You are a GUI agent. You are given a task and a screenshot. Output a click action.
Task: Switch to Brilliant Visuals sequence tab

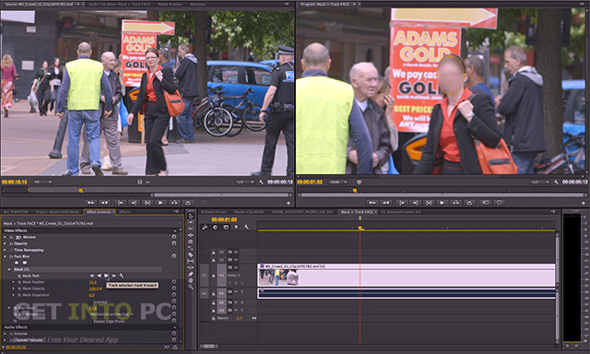213,212
